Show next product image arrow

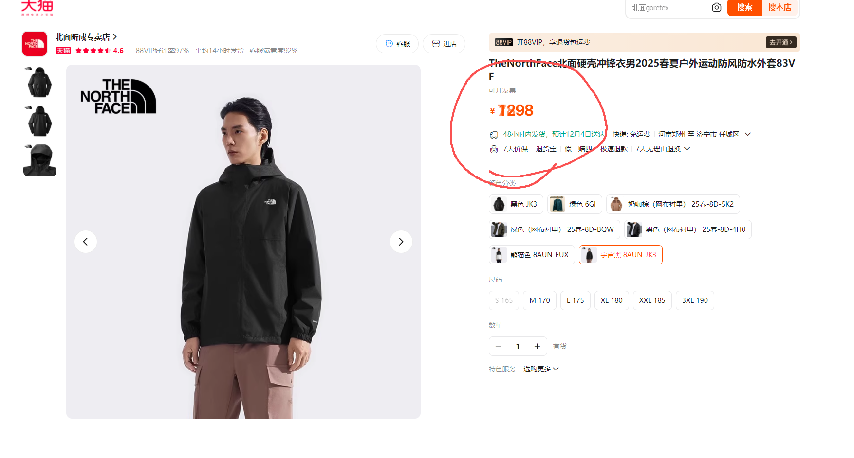pyautogui.click(x=401, y=242)
